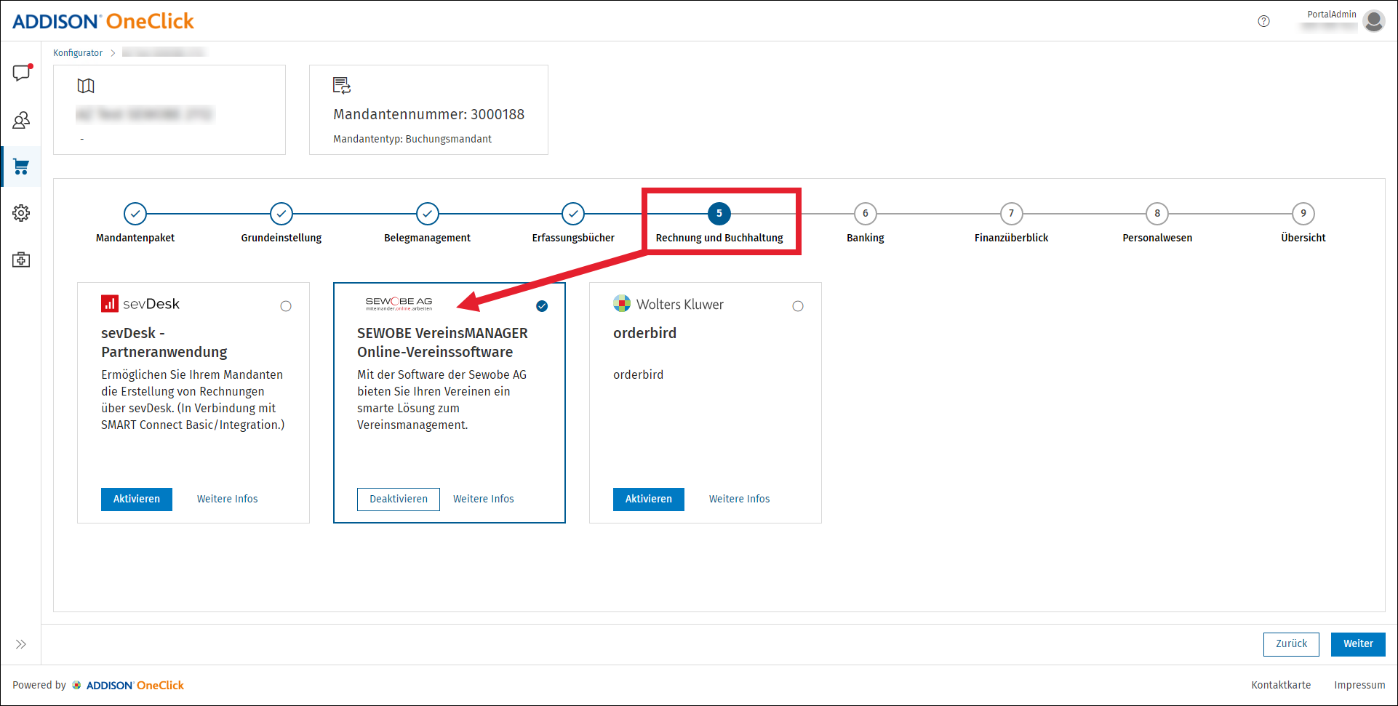Go to step 4 Erfassungsbücher checkmark
The height and width of the screenshot is (706, 1398).
[x=573, y=214]
